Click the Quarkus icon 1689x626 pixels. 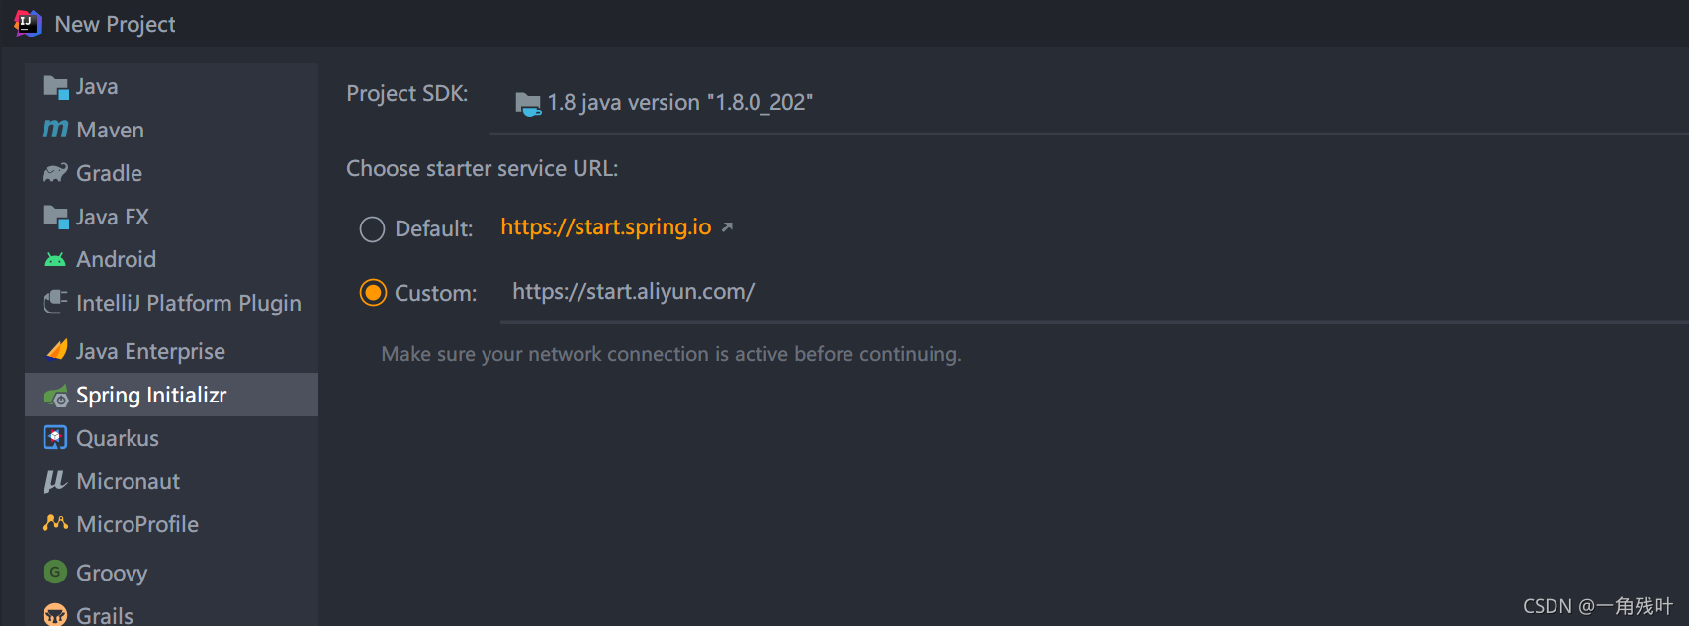tap(55, 437)
